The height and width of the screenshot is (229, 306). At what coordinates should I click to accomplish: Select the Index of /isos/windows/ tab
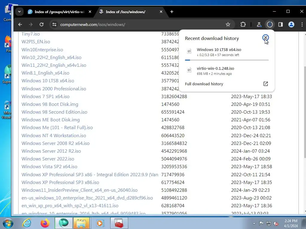point(126,12)
